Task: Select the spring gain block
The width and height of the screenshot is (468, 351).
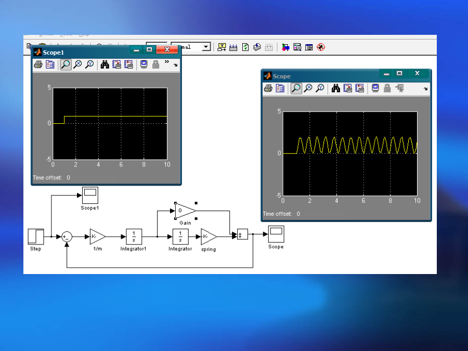Action: (x=209, y=237)
